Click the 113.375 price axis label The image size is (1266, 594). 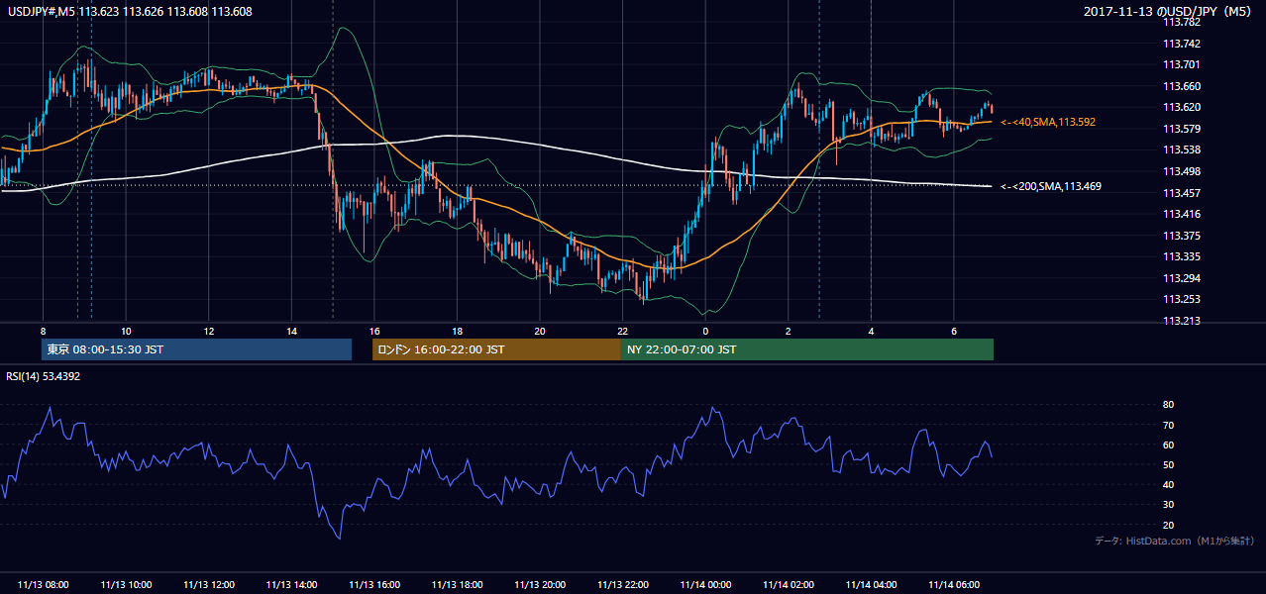click(1181, 236)
